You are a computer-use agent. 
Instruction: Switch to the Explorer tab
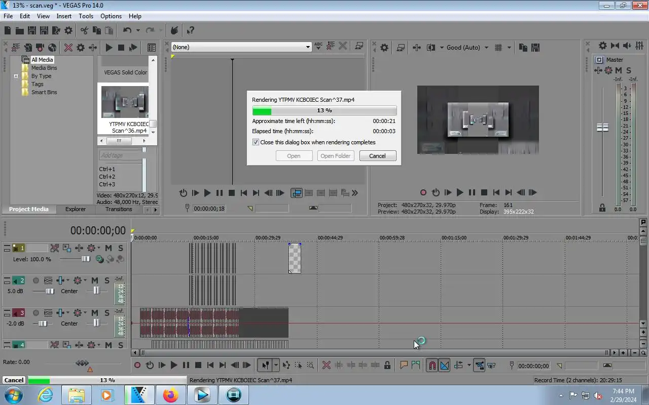click(x=76, y=209)
